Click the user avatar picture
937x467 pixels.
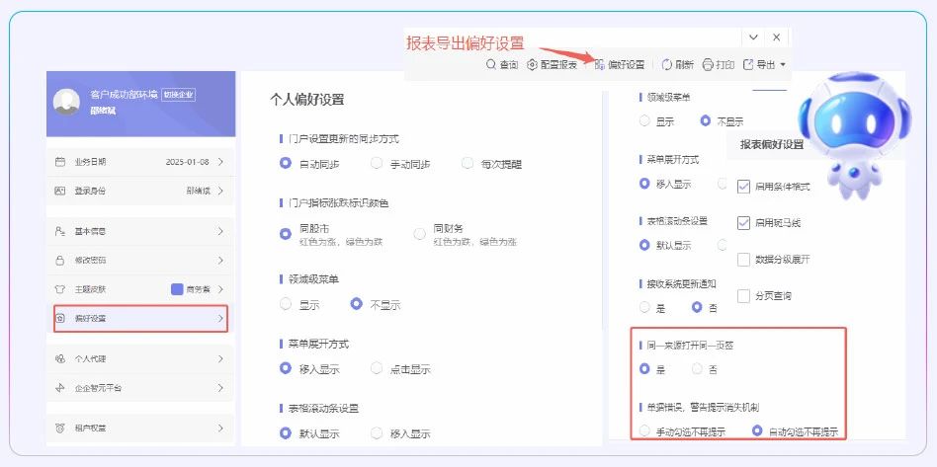tap(66, 102)
